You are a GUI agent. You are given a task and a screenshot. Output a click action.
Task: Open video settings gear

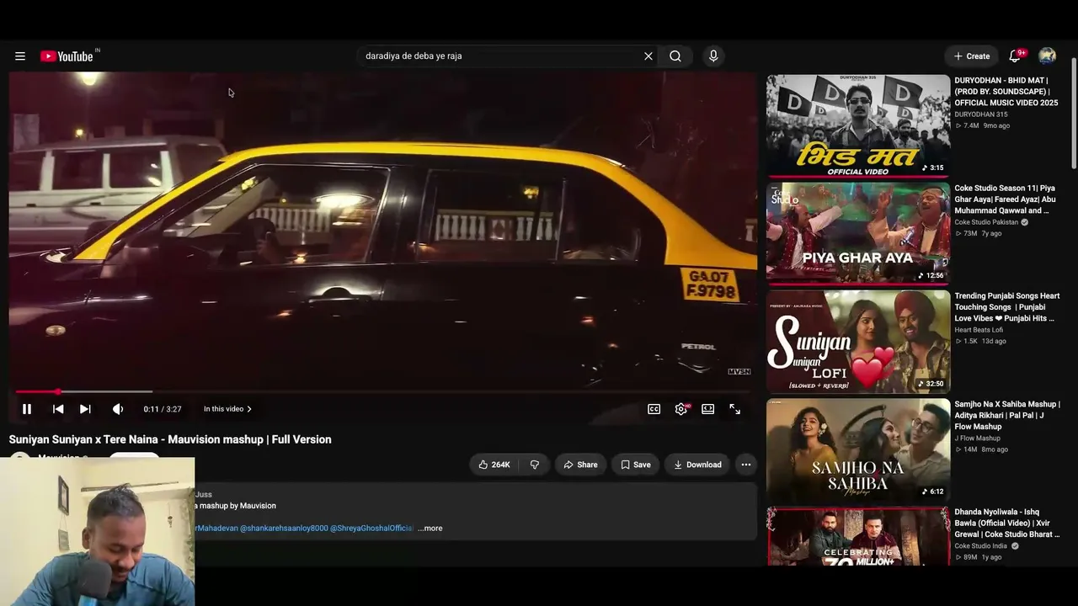(x=681, y=409)
